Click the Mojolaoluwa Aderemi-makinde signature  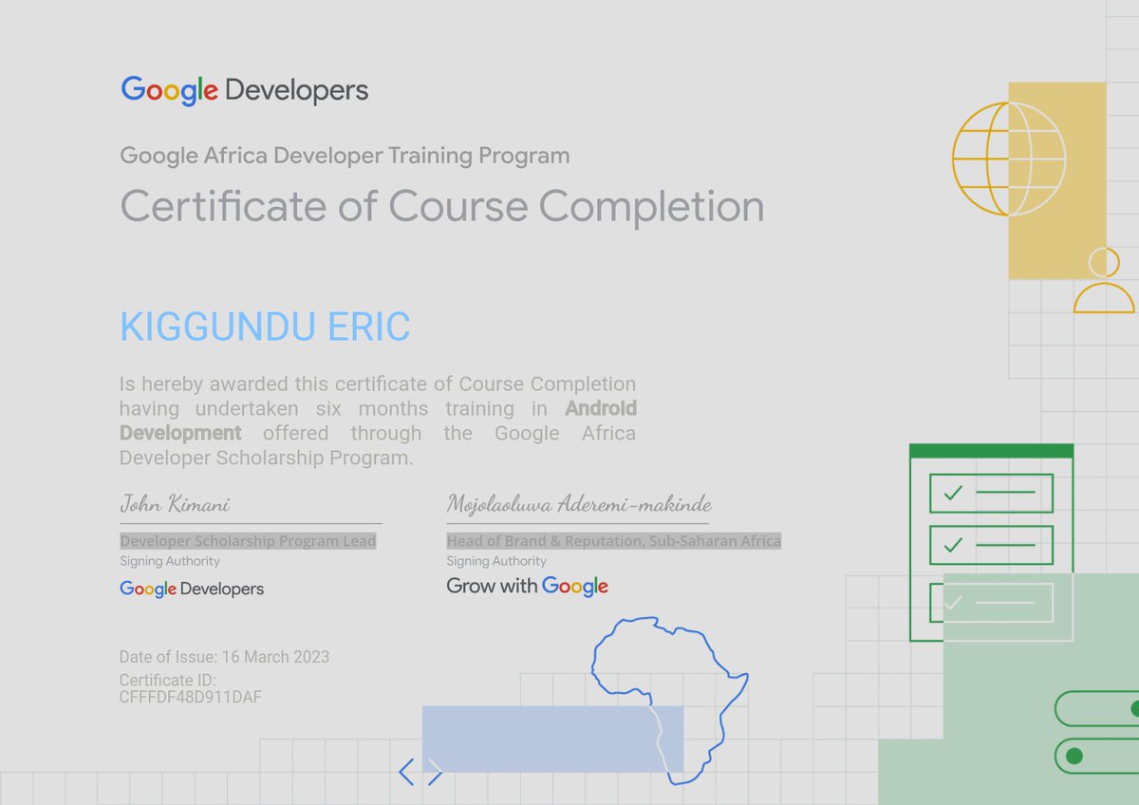tap(579, 503)
